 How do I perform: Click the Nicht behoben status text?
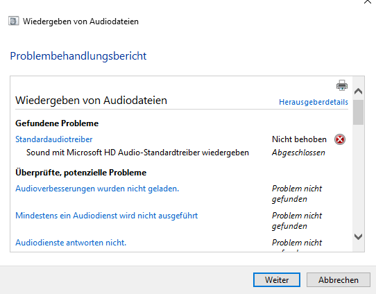coord(299,139)
